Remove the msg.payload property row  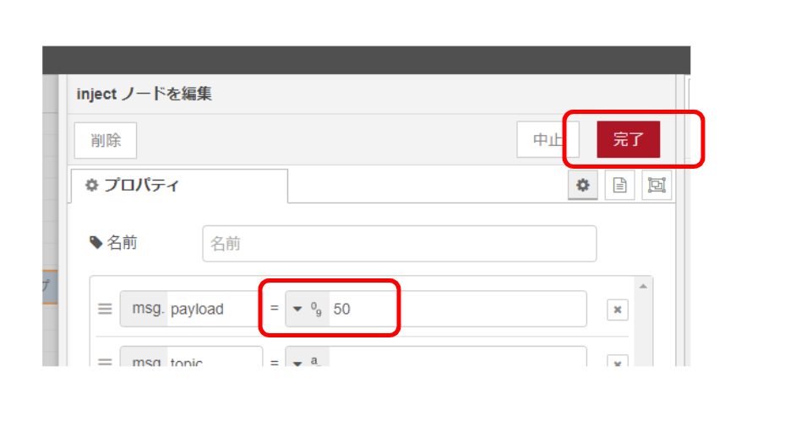coord(617,310)
